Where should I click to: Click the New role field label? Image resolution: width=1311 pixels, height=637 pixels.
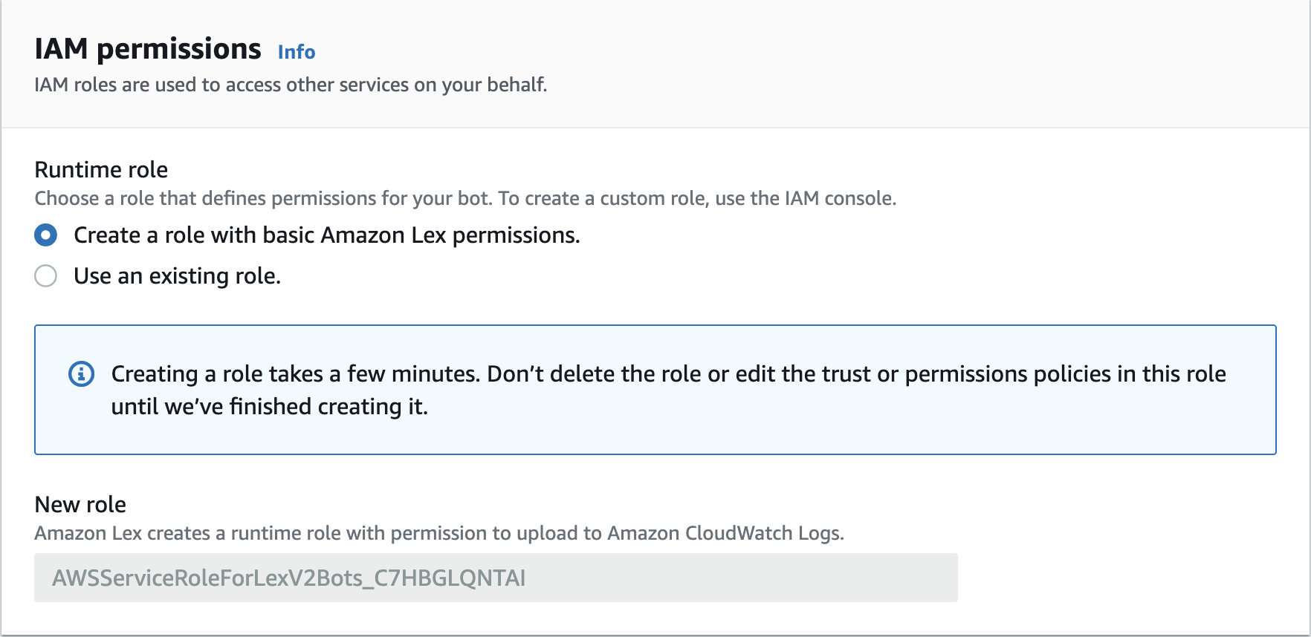tap(80, 505)
